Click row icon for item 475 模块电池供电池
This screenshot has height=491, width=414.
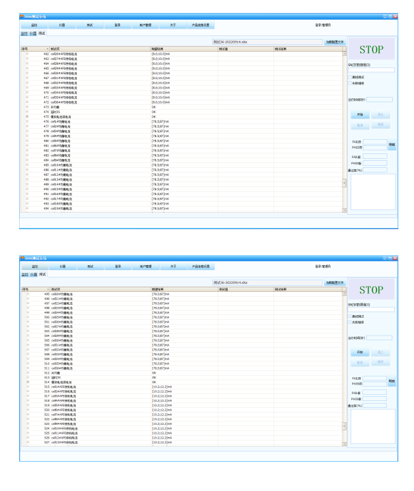click(27, 117)
